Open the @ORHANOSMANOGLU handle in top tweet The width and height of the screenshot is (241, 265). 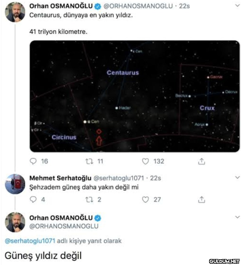click(138, 6)
